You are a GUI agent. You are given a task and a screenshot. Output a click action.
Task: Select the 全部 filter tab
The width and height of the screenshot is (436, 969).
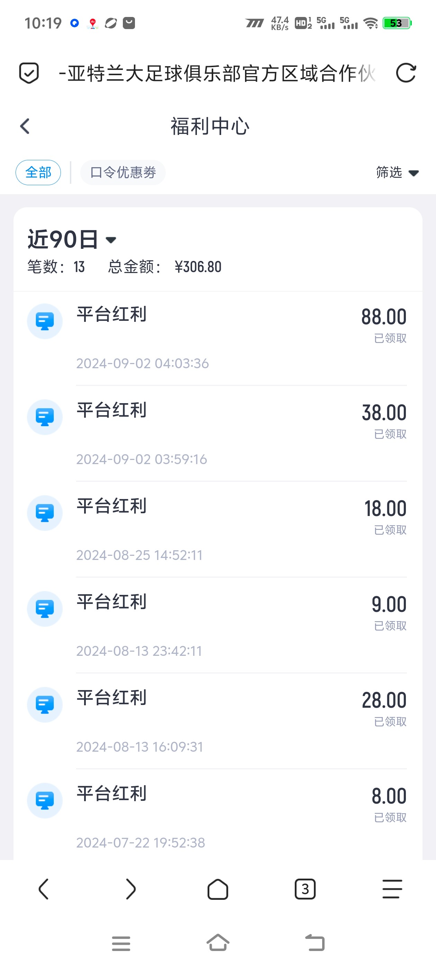38,173
